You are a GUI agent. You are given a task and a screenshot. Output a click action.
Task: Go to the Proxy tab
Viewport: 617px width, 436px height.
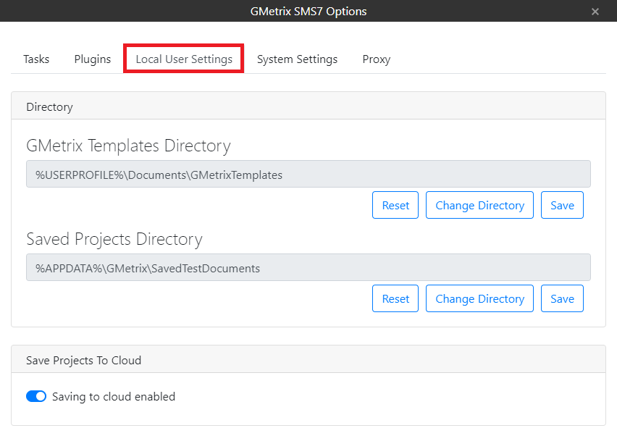(x=376, y=59)
